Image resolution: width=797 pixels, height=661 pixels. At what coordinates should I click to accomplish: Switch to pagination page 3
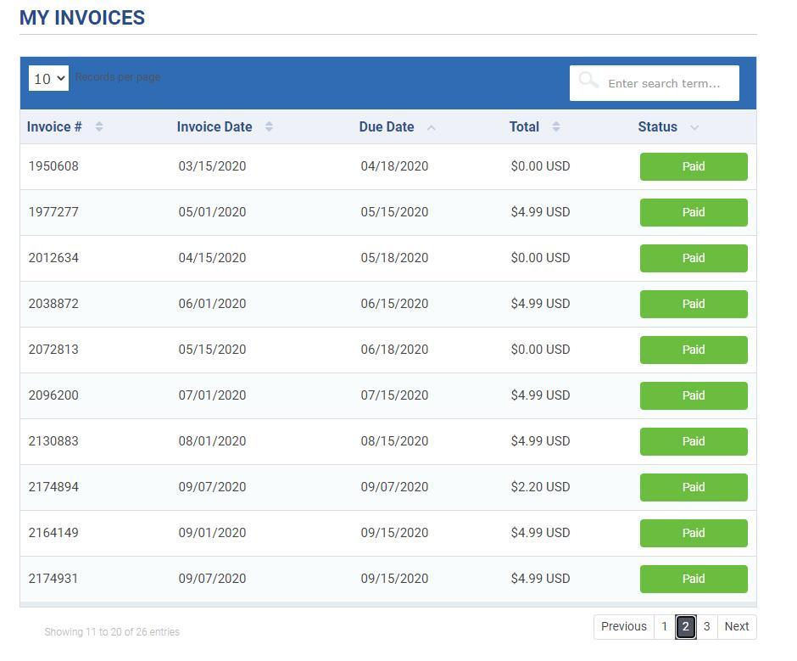pyautogui.click(x=706, y=626)
